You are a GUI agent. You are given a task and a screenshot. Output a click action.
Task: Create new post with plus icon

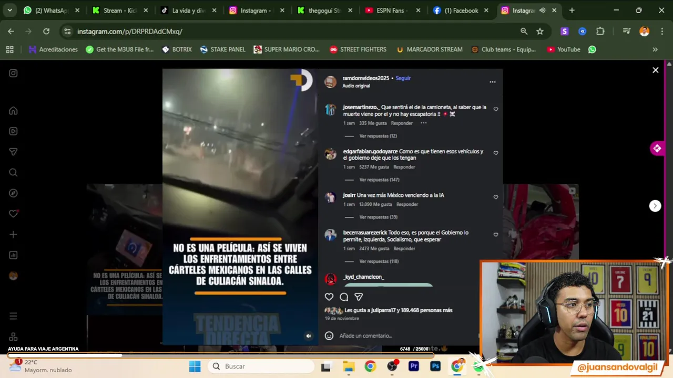point(14,234)
